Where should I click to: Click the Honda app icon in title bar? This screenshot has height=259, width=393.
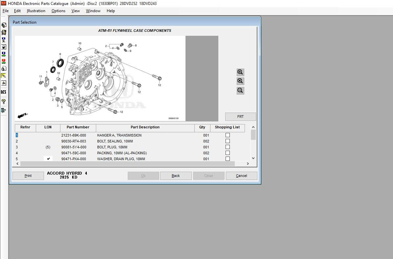4,3
